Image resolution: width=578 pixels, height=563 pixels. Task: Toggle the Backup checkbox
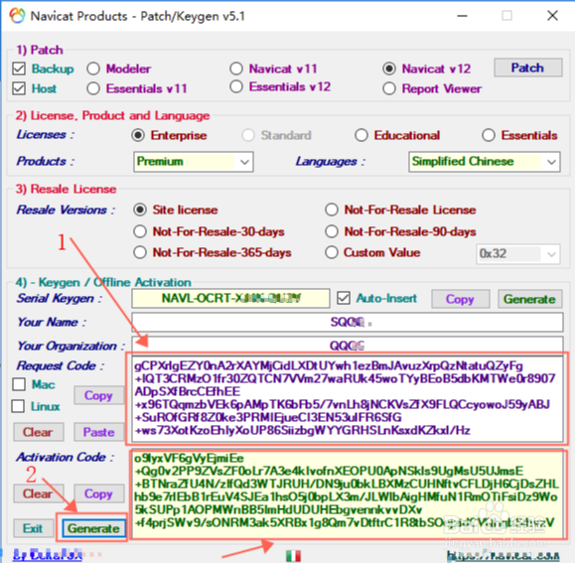click(19, 69)
